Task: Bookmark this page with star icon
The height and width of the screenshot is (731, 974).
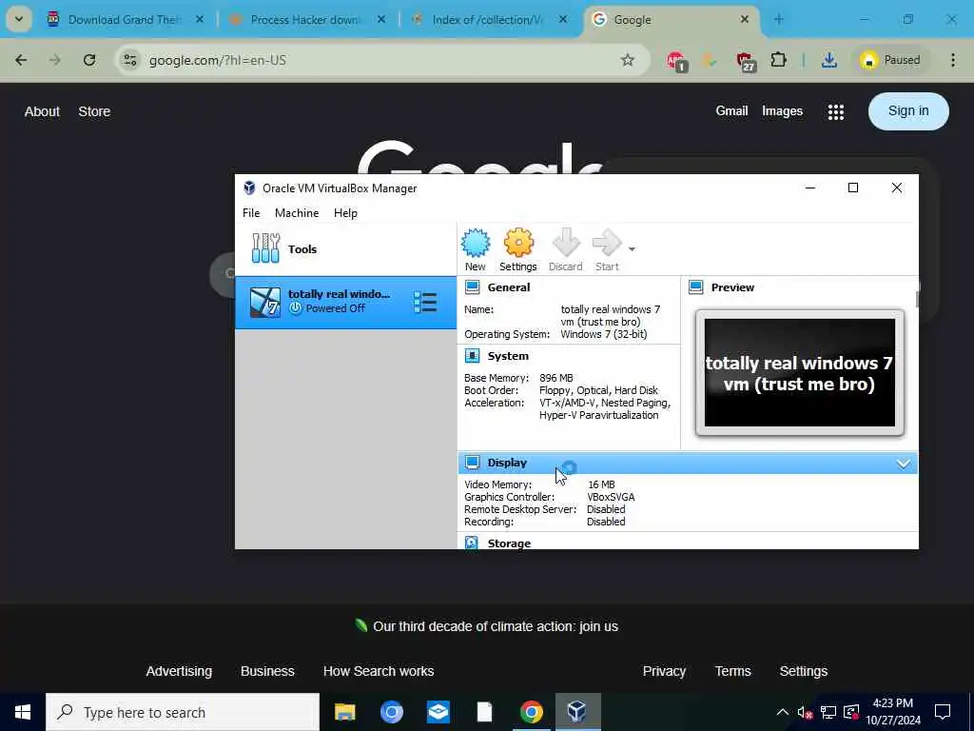Action: coord(628,60)
